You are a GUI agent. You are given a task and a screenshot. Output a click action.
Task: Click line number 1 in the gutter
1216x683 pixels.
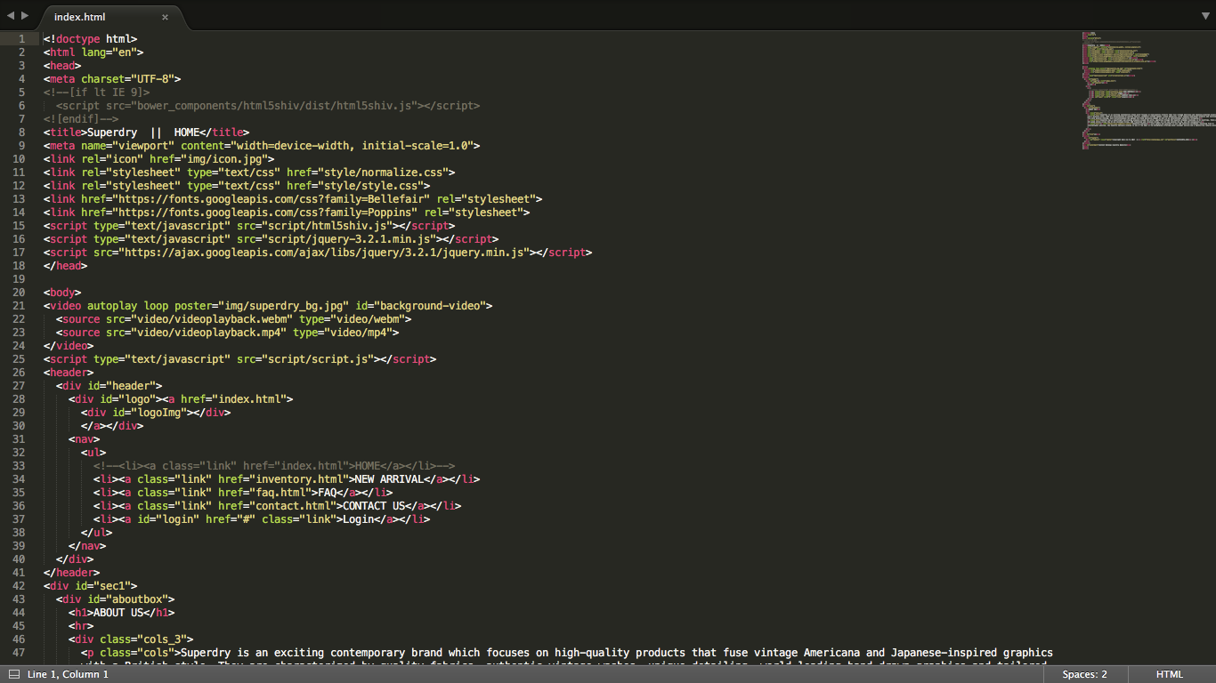[22, 39]
